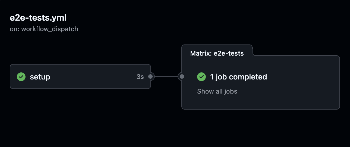Click the 3s duration on setup job
The width and height of the screenshot is (350, 147).
click(140, 77)
